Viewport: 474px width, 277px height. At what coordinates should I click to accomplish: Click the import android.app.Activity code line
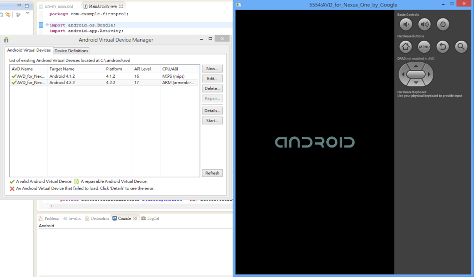(87, 31)
